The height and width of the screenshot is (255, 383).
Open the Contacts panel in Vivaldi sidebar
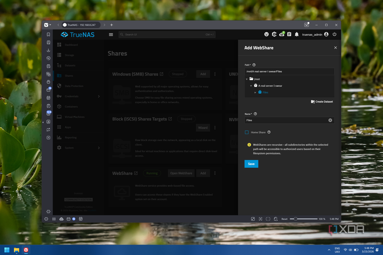coord(48,122)
